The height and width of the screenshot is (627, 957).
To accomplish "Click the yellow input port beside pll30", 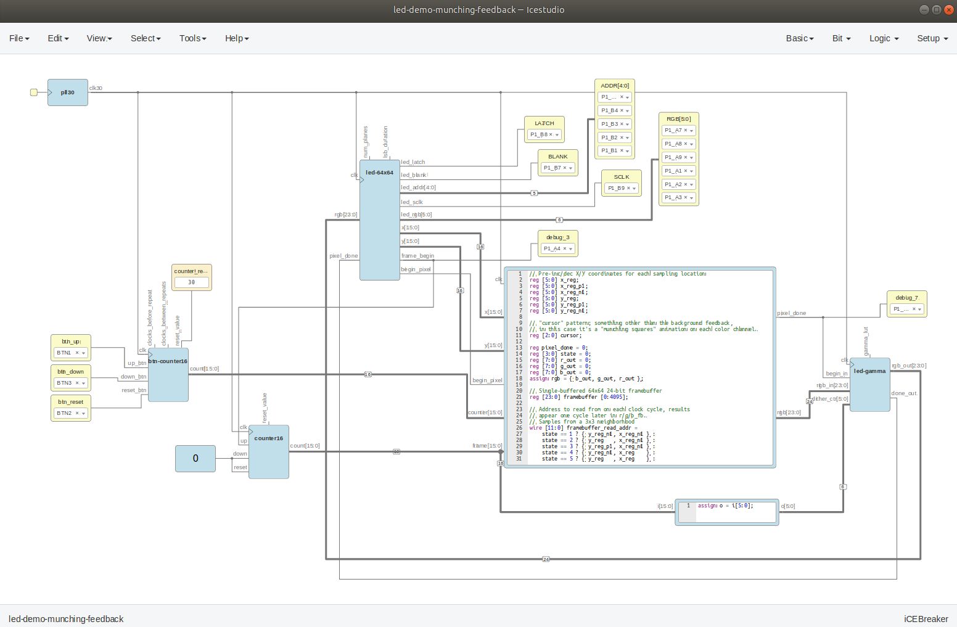I will pyautogui.click(x=34, y=92).
